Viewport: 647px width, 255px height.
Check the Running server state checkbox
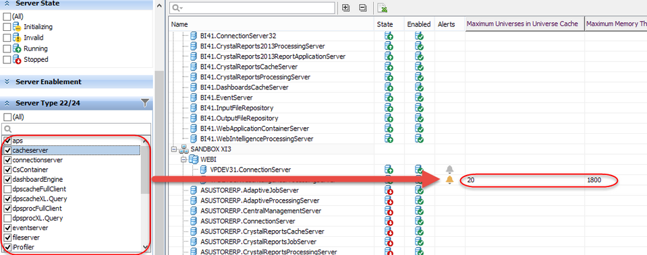coord(7,48)
